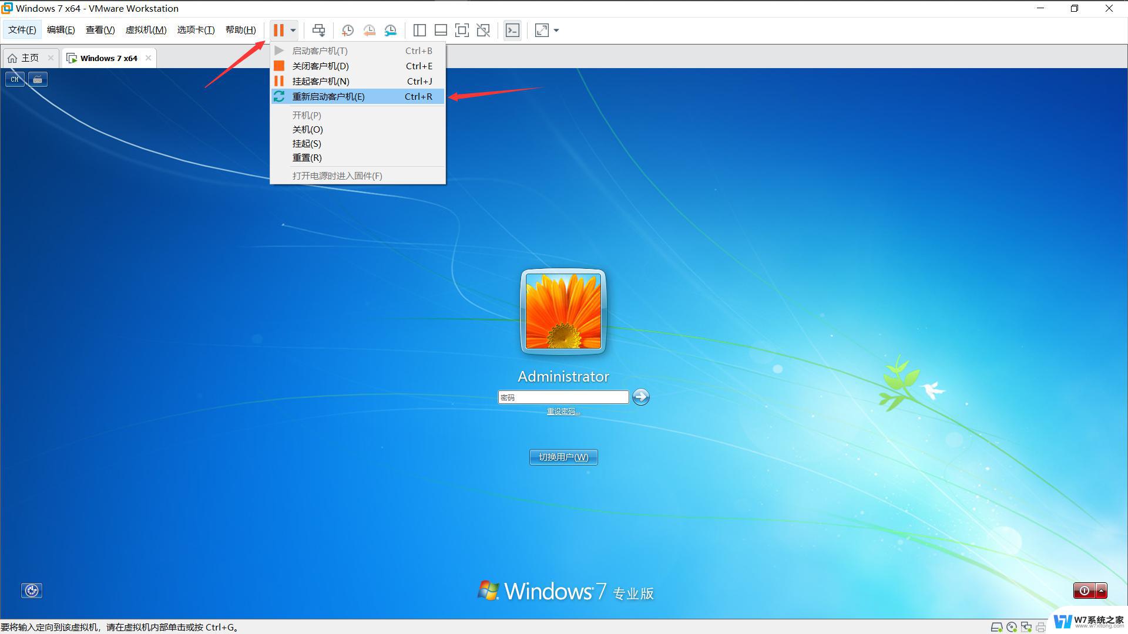Click the printer status icon
The height and width of the screenshot is (634, 1128).
coord(1040,627)
